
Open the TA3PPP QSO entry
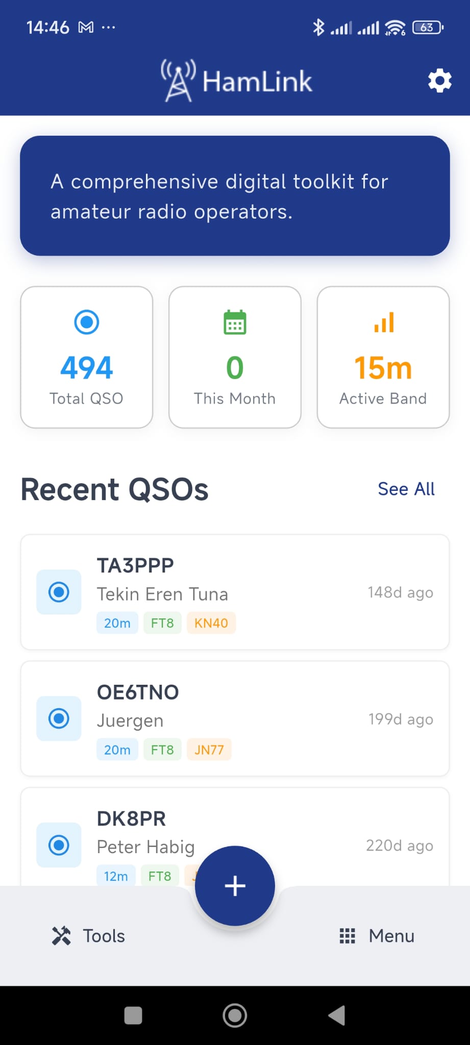click(235, 592)
